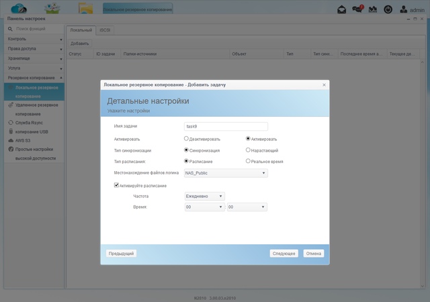The image size is (430, 302).
Task: Close the Добавить задачу dialog
Action: coord(324,85)
